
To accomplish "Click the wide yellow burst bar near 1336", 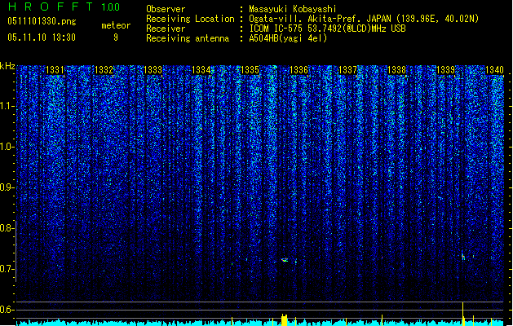I will click(x=285, y=319).
